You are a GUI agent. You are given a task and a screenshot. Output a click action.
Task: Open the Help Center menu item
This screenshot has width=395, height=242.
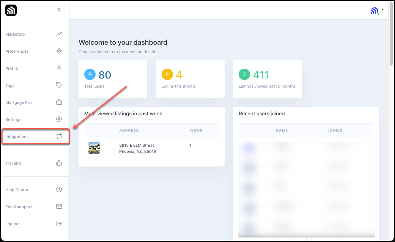point(17,190)
